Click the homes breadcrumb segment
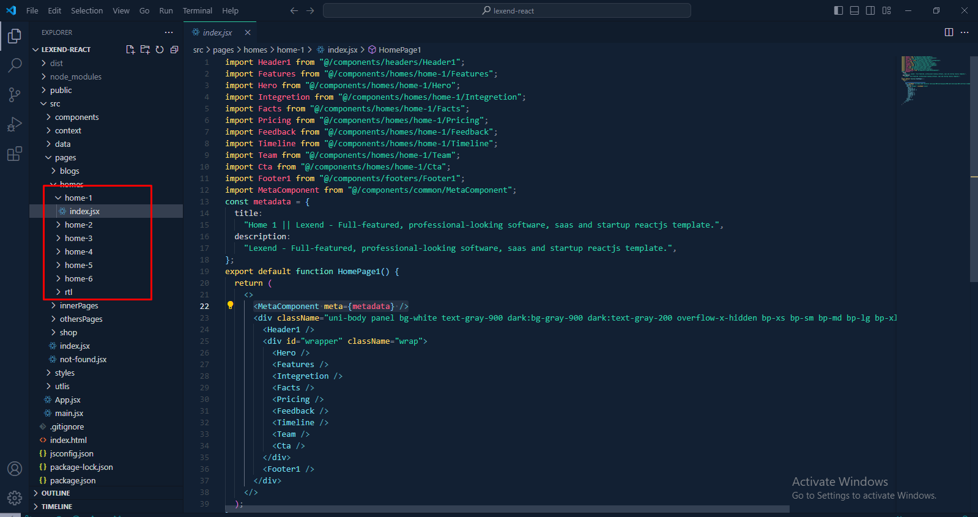 point(255,50)
